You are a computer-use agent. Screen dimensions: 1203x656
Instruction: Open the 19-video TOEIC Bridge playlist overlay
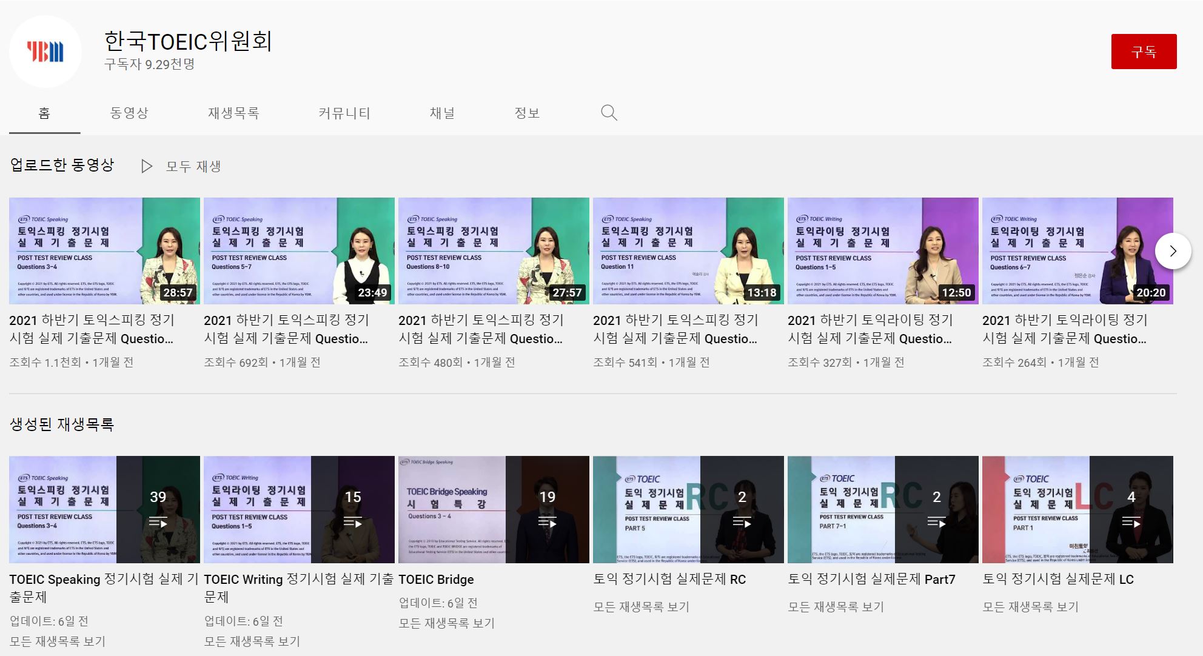point(547,509)
